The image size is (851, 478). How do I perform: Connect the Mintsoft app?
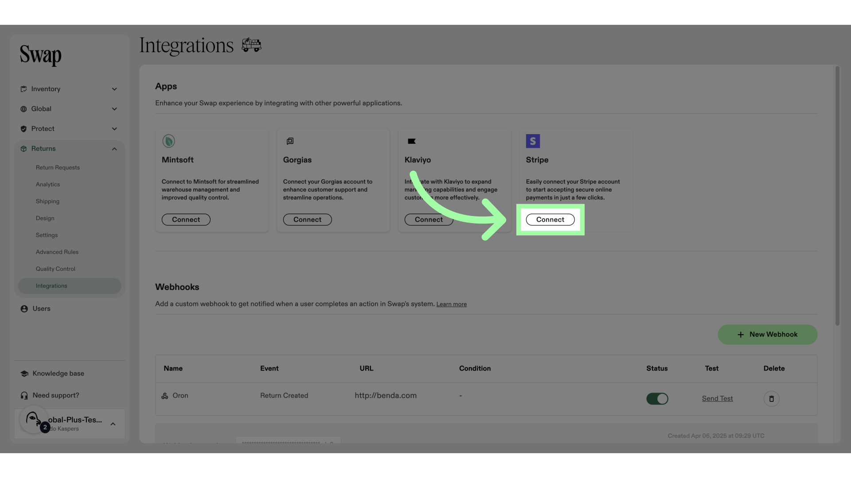point(186,220)
